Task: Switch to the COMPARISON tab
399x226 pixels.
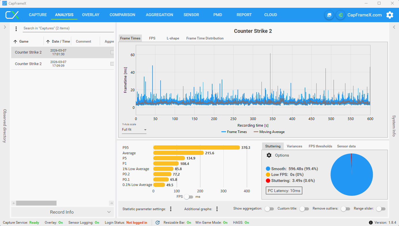Action: 122,15
